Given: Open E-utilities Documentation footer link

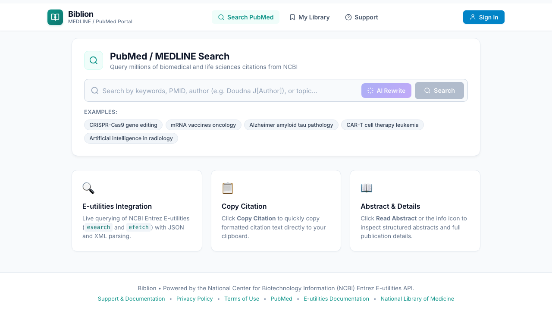Looking at the screenshot, I should pos(336,298).
